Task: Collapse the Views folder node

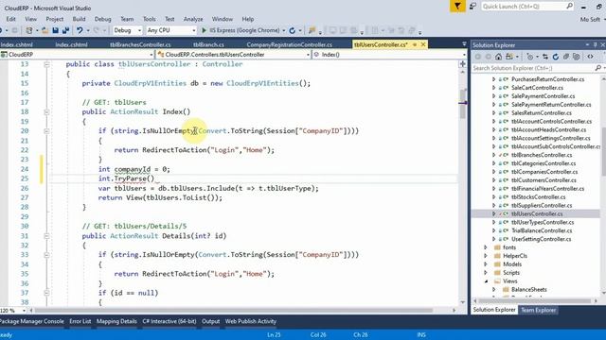Action: click(x=486, y=281)
